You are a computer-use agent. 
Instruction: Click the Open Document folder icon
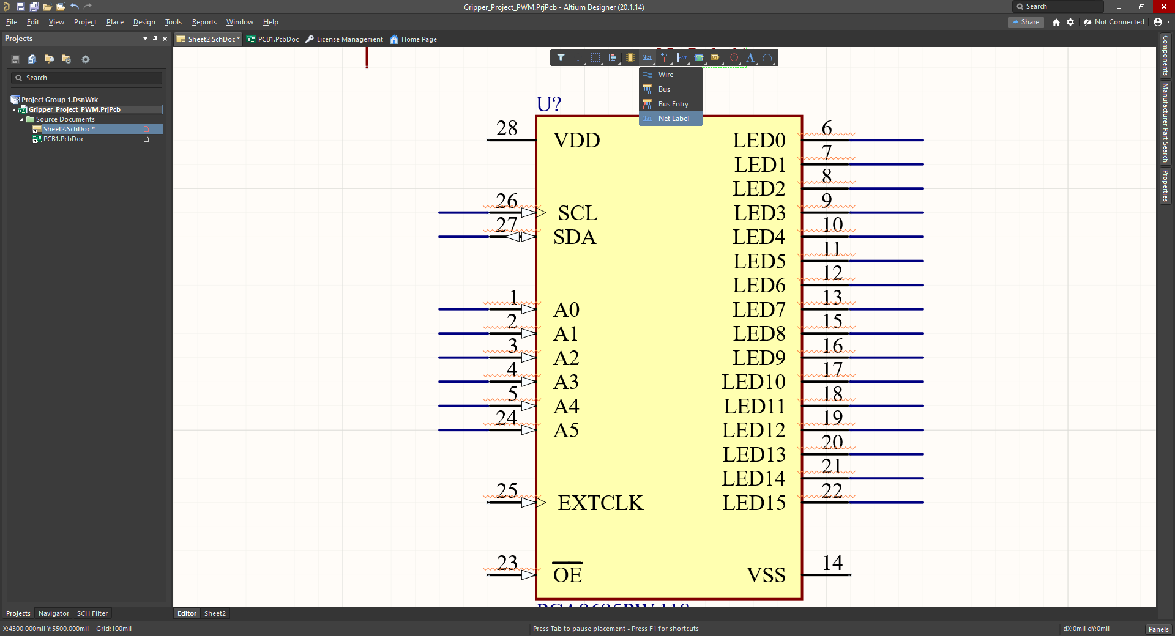pyautogui.click(x=47, y=7)
